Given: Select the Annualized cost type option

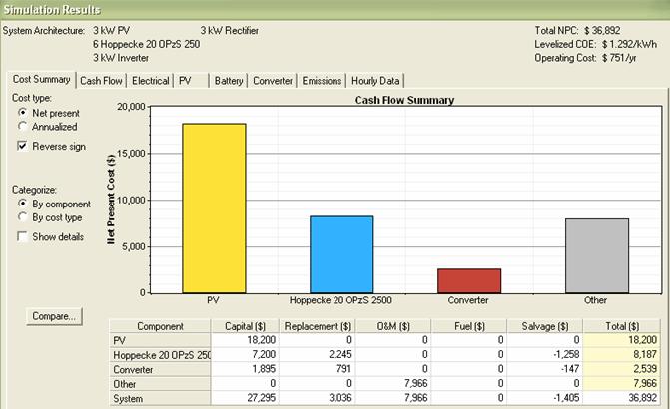Looking at the screenshot, I should 22,127.
